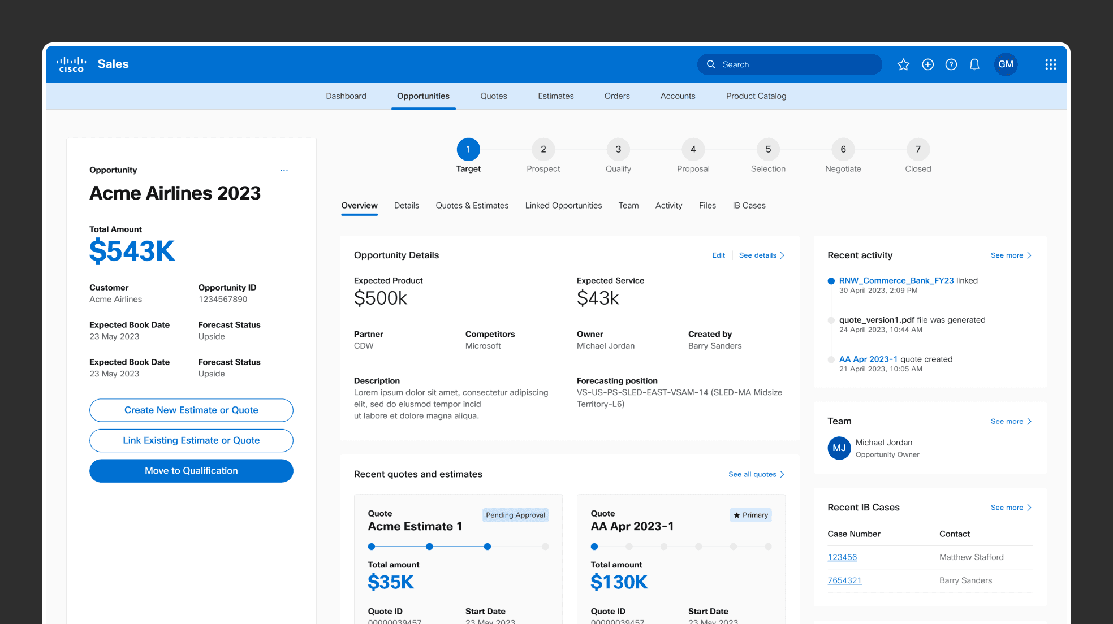1113x624 pixels.
Task: Open notifications bell icon
Action: tap(974, 64)
